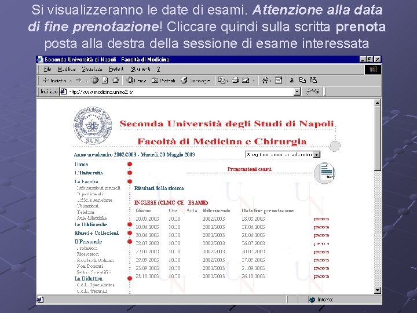The image size is (417, 313).
Task: Open the Cronologia history toolbar button
Action: click(195, 80)
